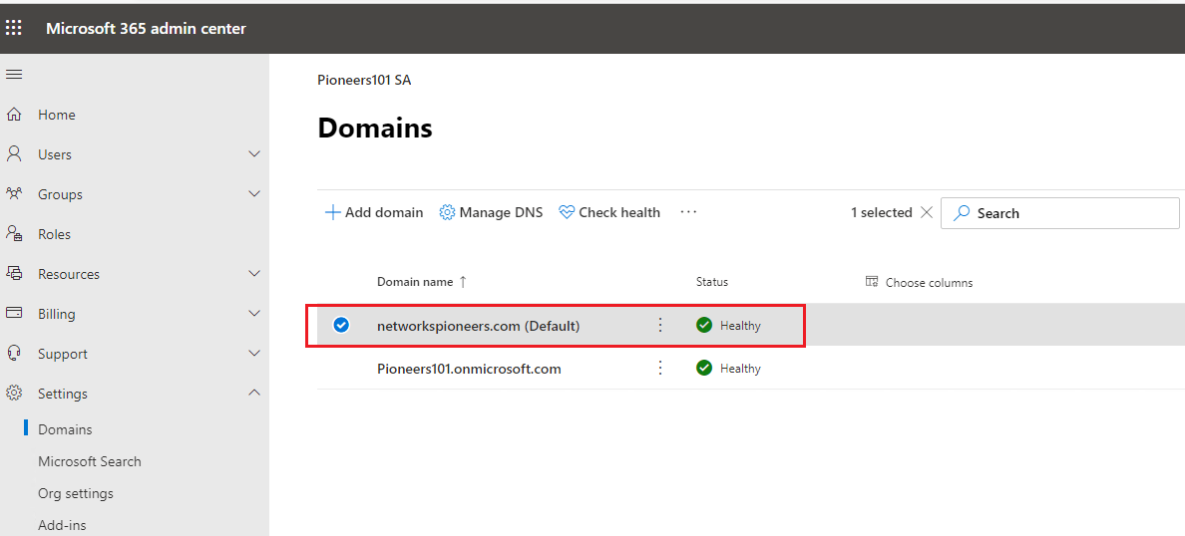
Task: Click inside the Search domains field
Action: 1059,213
